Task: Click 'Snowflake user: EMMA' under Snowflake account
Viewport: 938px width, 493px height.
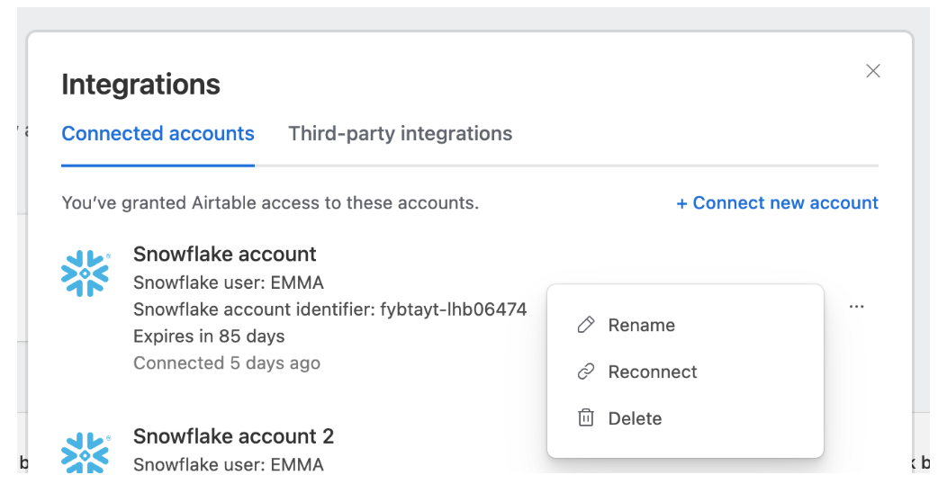Action: (x=229, y=282)
